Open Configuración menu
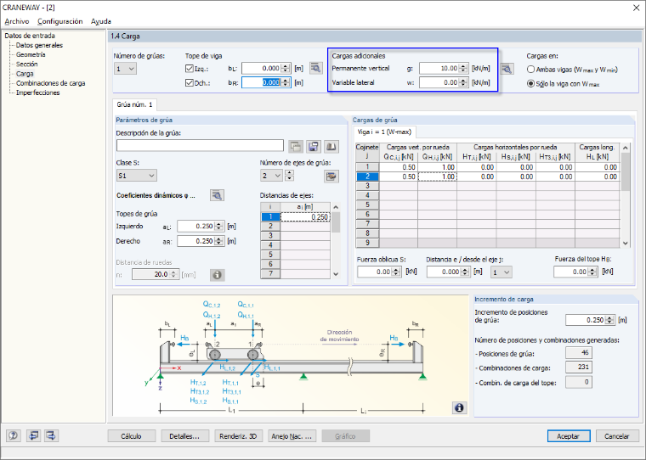The width and height of the screenshot is (646, 460). click(60, 21)
